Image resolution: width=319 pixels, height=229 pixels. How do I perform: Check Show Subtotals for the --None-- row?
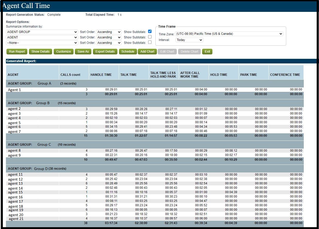coord(150,42)
